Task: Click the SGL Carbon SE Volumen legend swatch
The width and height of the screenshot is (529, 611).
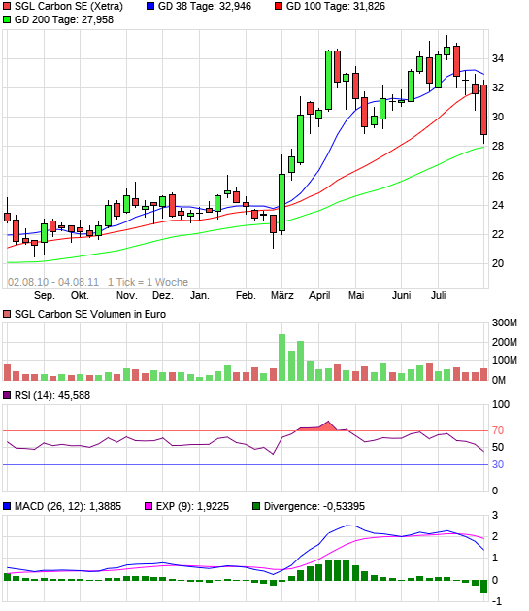Action: tap(7, 314)
